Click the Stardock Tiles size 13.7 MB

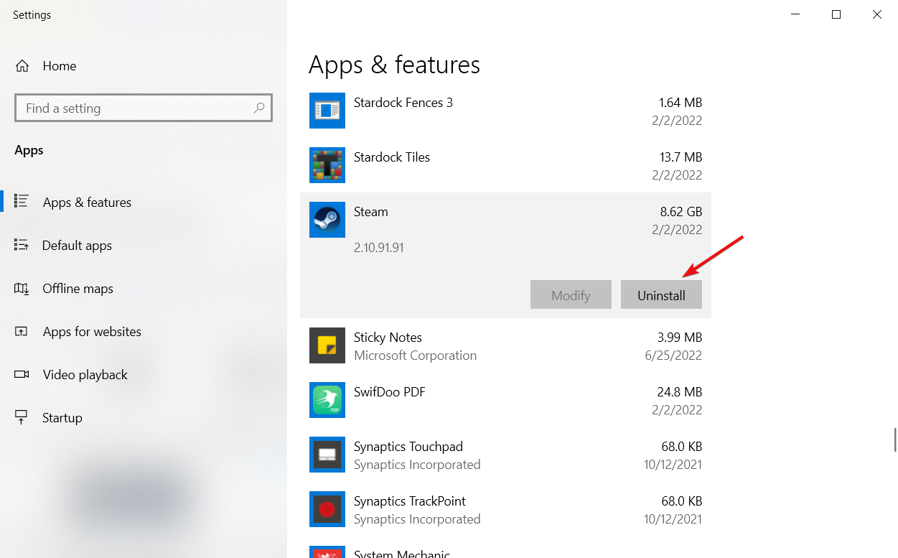pyautogui.click(x=681, y=157)
